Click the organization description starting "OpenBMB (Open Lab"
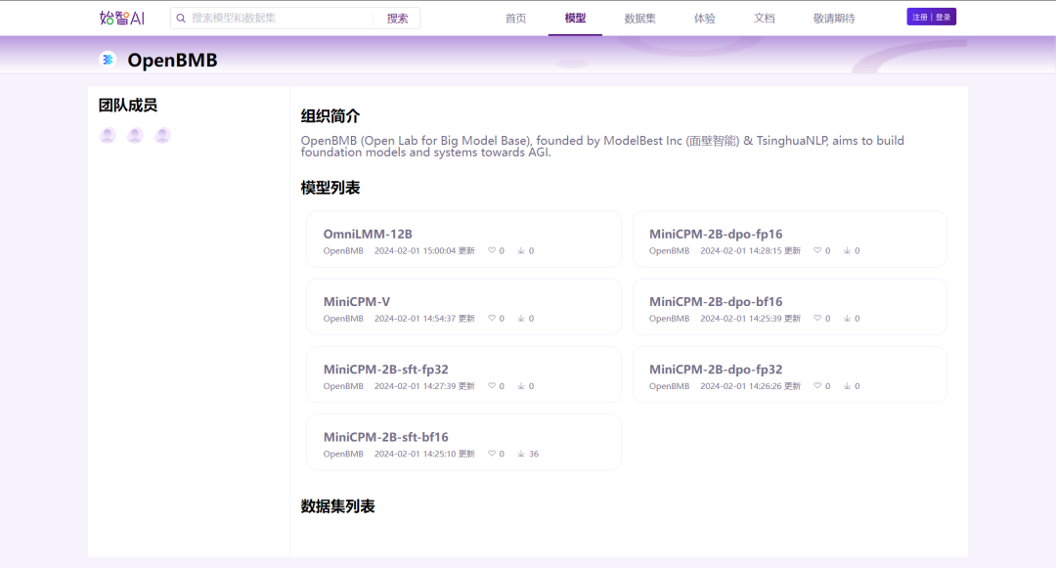 coord(602,146)
